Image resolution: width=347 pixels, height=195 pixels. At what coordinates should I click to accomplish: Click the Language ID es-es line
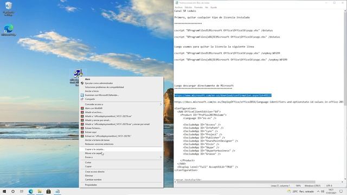coord(200,118)
